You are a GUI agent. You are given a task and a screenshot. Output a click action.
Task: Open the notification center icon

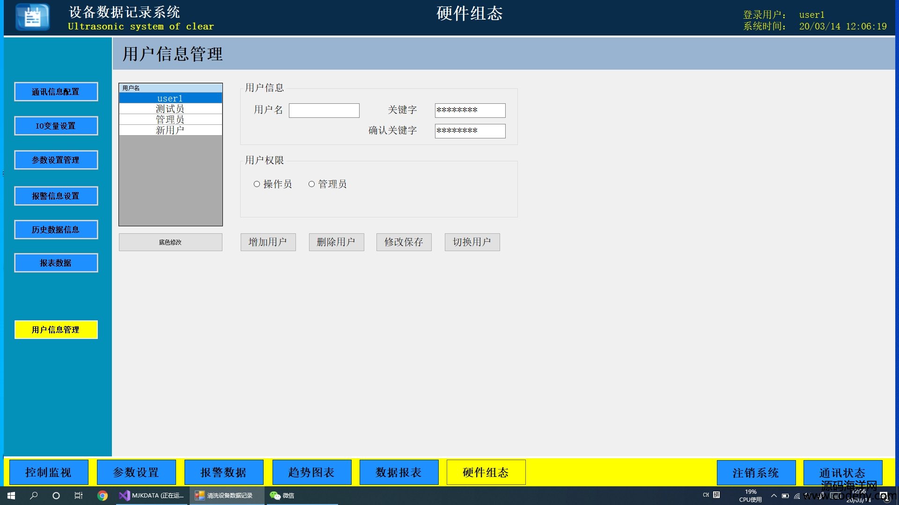point(884,497)
